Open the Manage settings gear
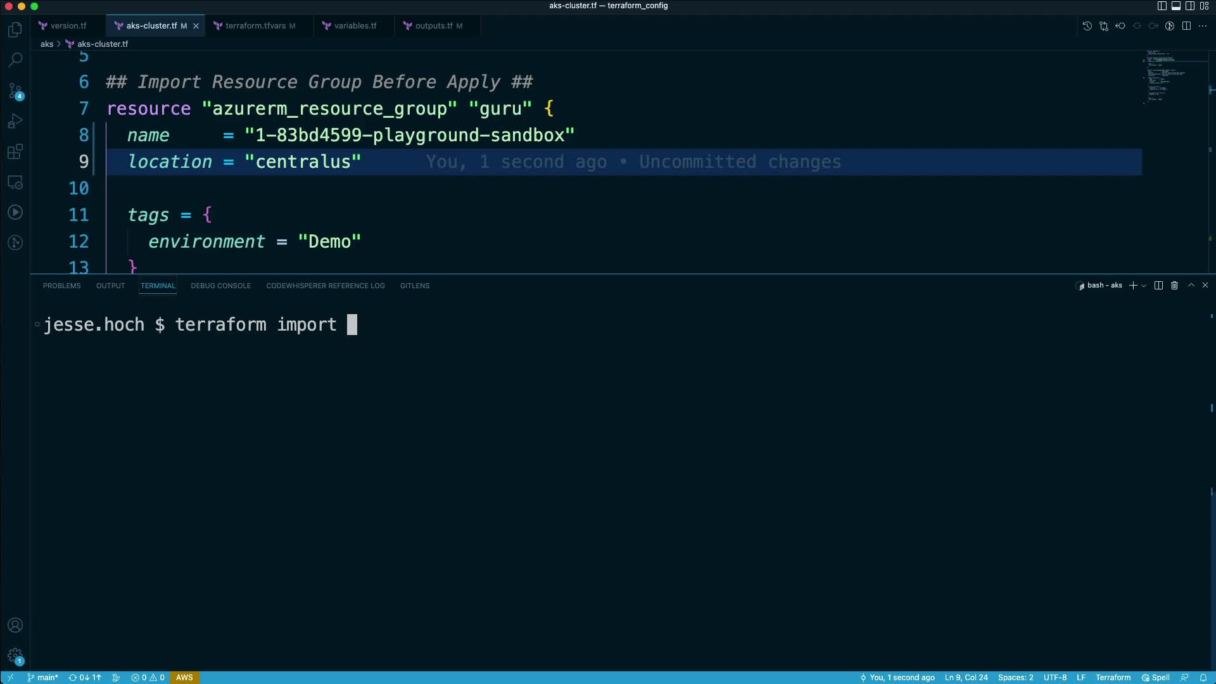 (x=15, y=655)
